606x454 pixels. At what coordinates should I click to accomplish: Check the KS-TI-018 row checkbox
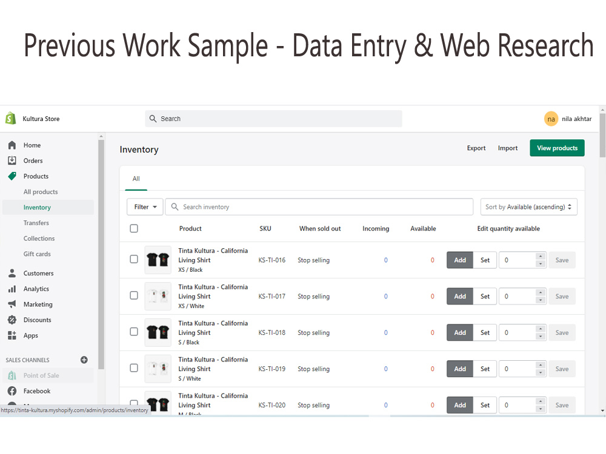(134, 332)
